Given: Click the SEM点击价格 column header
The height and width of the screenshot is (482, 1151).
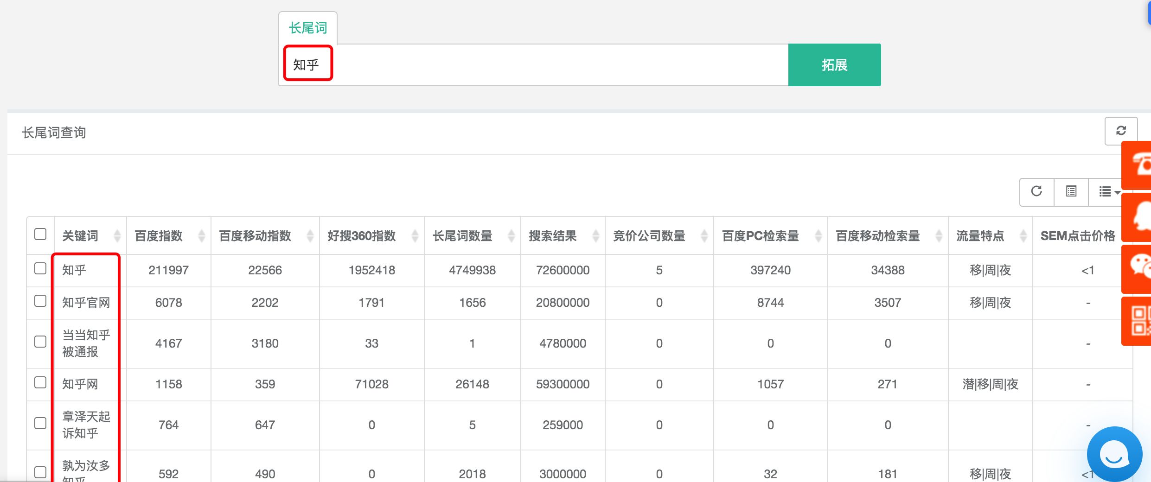Looking at the screenshot, I should tap(1078, 236).
